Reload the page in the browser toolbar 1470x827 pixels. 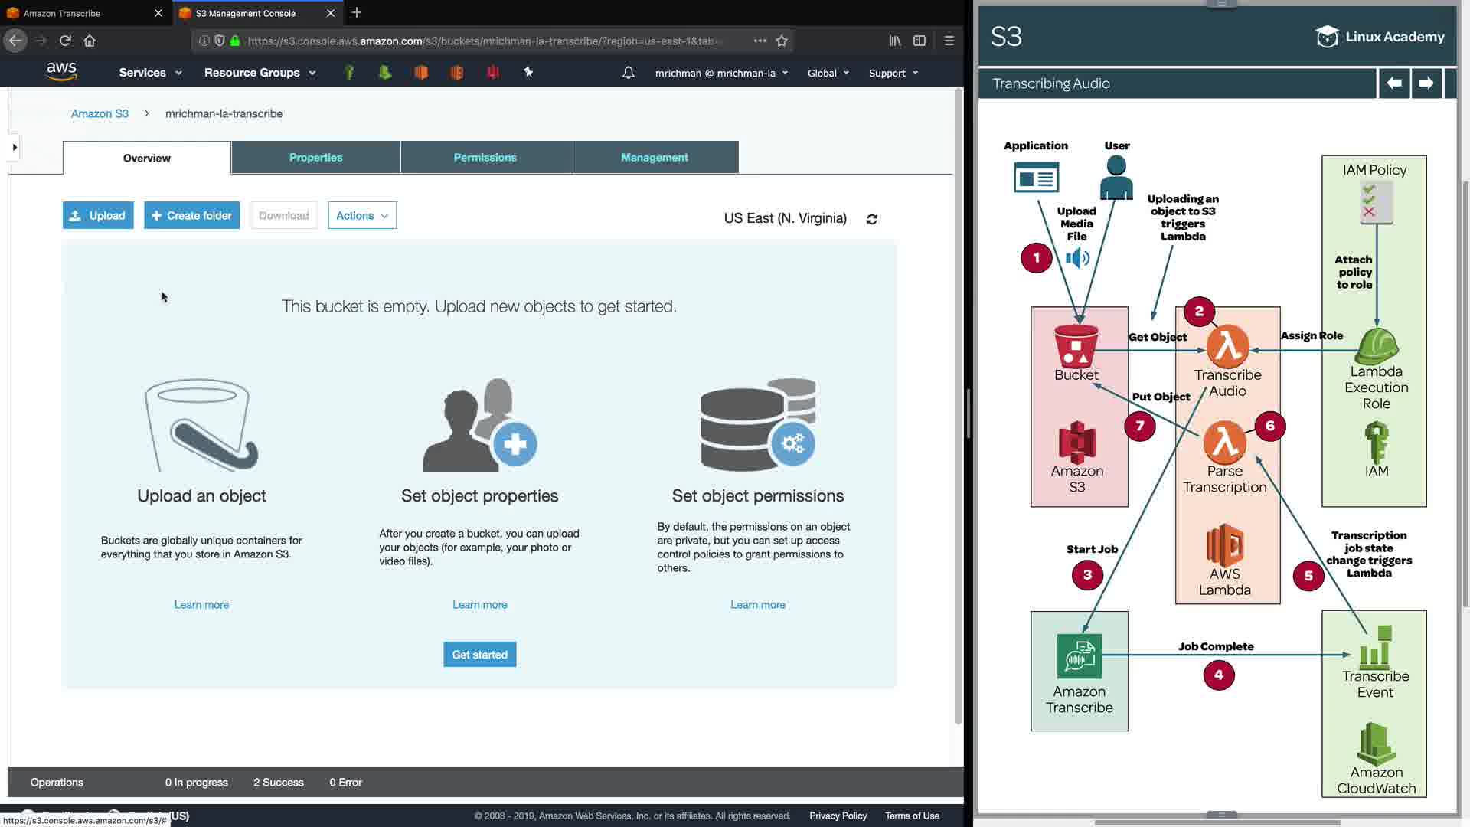pos(65,41)
